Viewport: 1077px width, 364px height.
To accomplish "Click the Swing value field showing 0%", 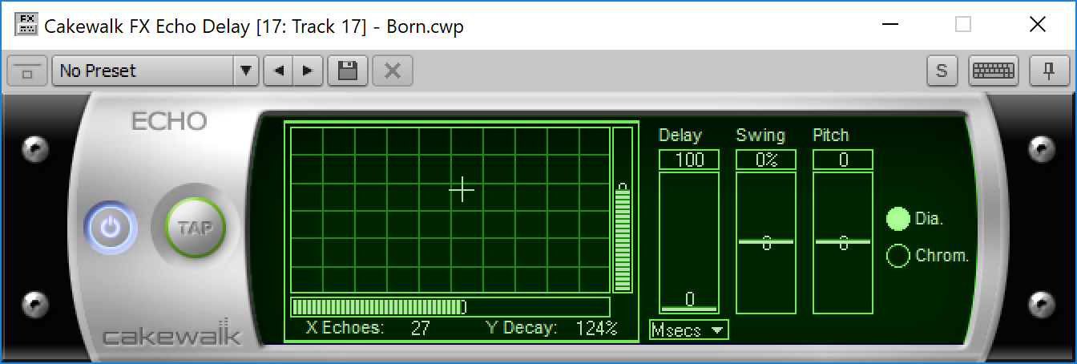I will [766, 160].
